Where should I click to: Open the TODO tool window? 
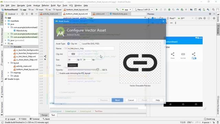pyautogui.click(x=22, y=119)
